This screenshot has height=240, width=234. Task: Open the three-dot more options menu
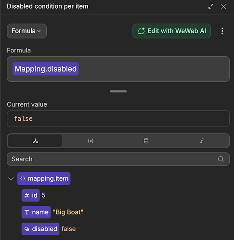click(x=222, y=31)
